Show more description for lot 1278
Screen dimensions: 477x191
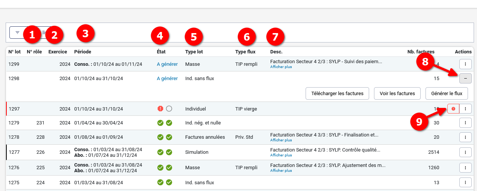(x=281, y=140)
